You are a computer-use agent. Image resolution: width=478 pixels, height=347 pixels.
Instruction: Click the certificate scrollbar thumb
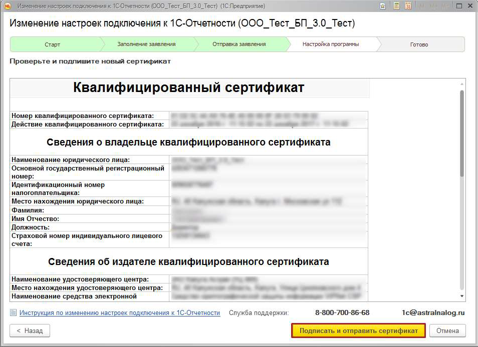pyautogui.click(x=462, y=133)
